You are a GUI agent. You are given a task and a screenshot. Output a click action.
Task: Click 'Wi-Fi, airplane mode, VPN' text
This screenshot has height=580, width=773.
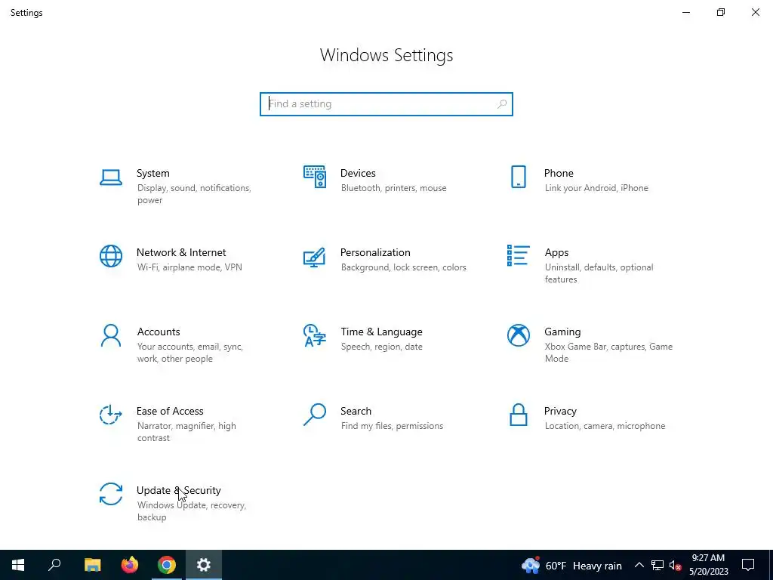(189, 267)
